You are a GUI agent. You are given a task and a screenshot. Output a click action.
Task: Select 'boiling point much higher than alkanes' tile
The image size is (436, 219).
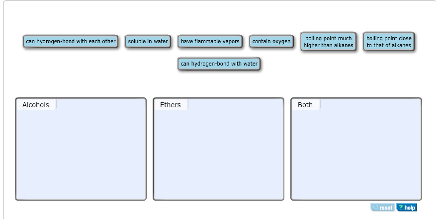[x=328, y=42]
